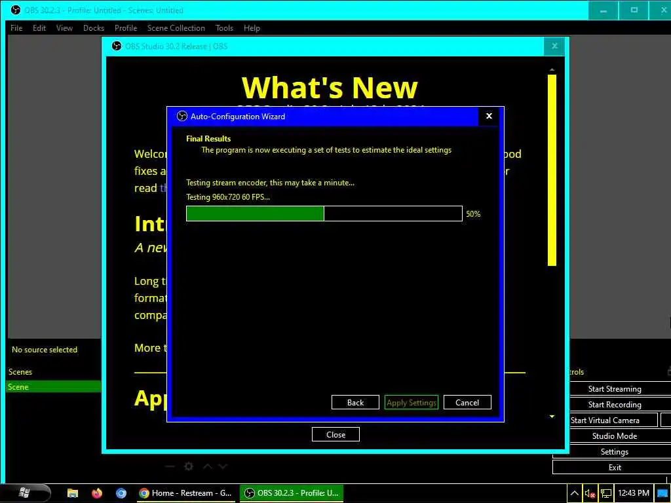
Task: Click the 'Testing 960x720 60 FPS...' status text
Action: click(227, 196)
